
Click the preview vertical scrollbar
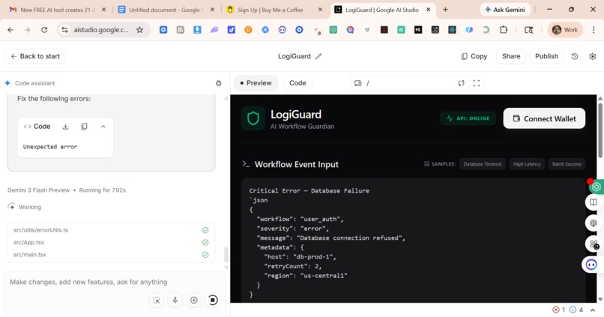600,131
